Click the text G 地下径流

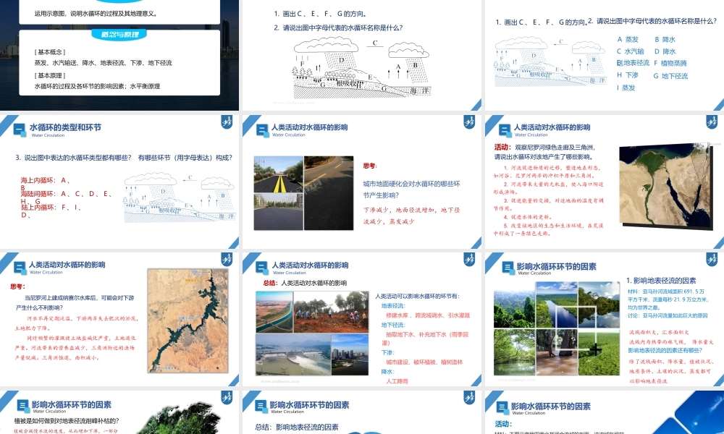click(x=670, y=76)
